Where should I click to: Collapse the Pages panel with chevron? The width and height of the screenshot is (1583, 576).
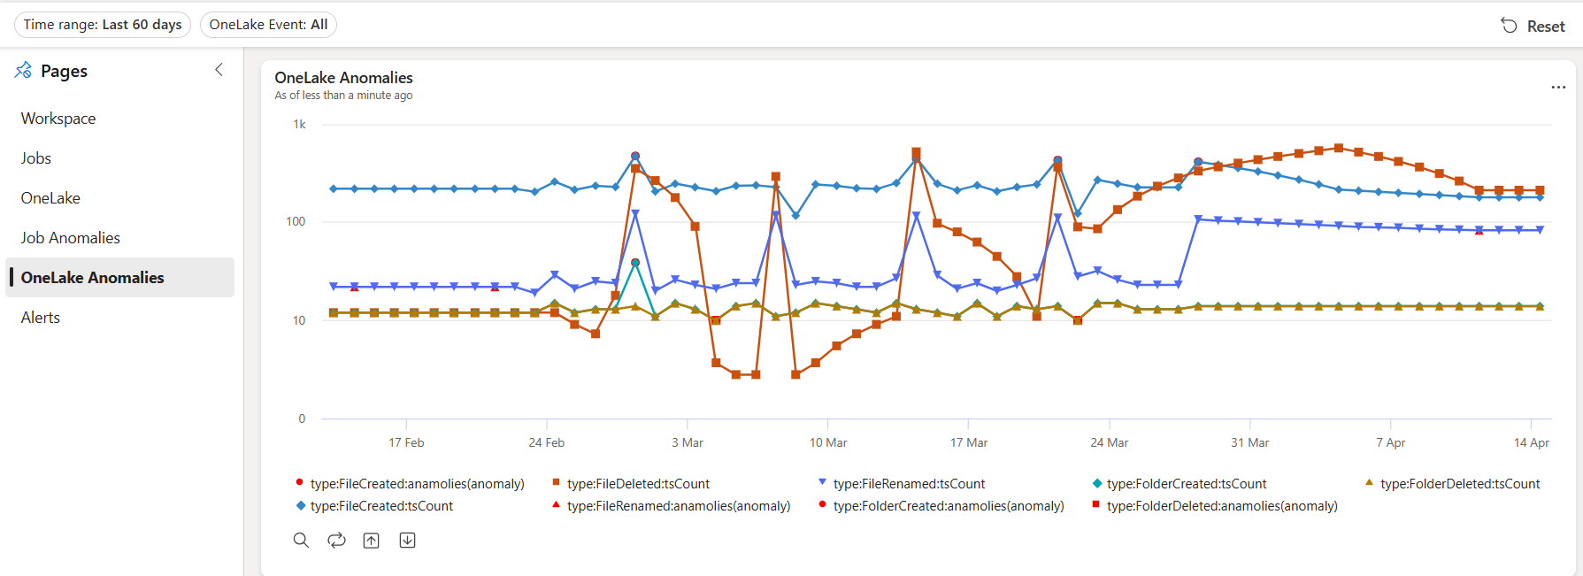coord(219,70)
